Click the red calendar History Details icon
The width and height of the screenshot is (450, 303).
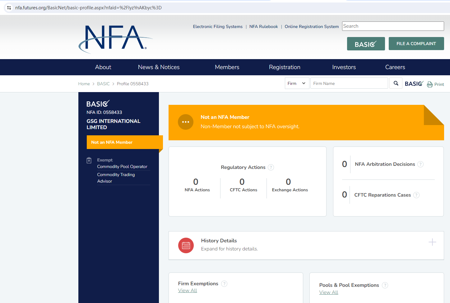coord(186,245)
